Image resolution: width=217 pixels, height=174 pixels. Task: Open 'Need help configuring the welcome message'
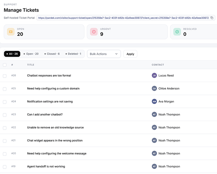click(x=57, y=154)
